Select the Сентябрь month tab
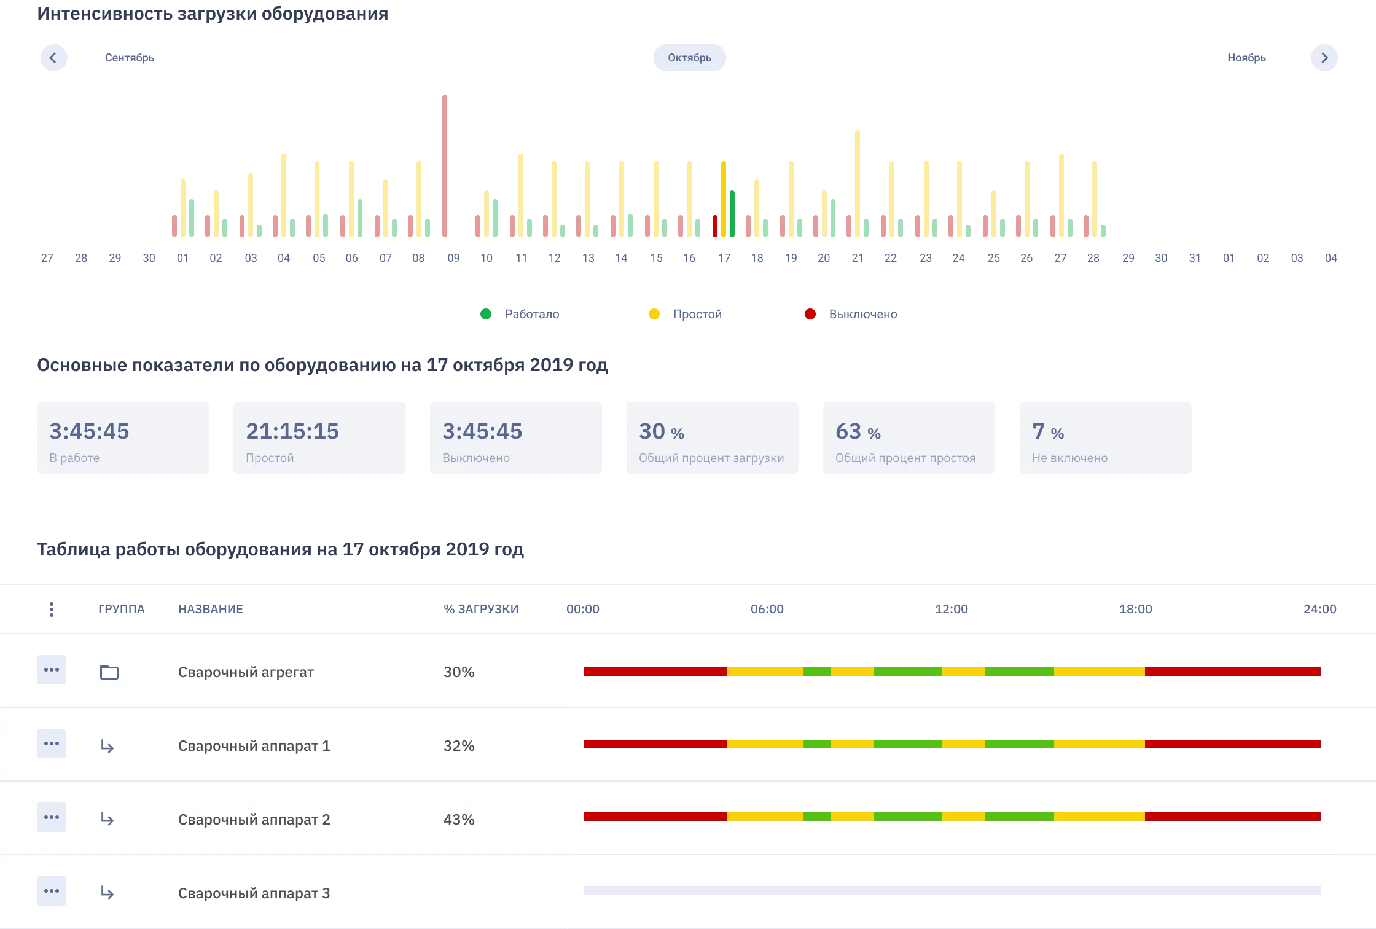Viewport: 1376px width, 929px height. (130, 58)
